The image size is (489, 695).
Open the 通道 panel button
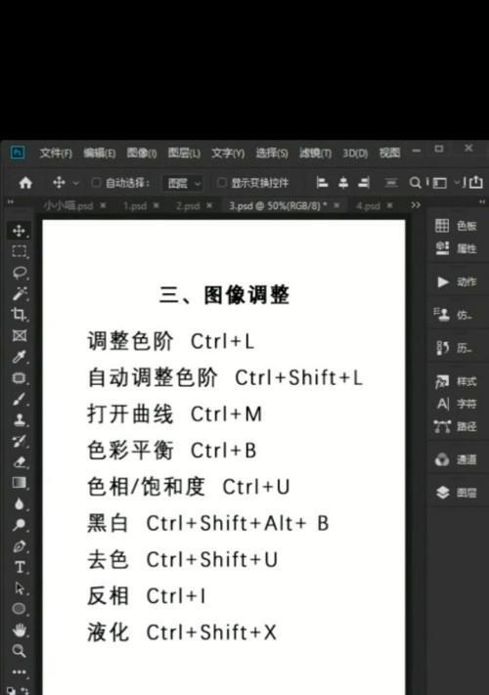click(457, 460)
